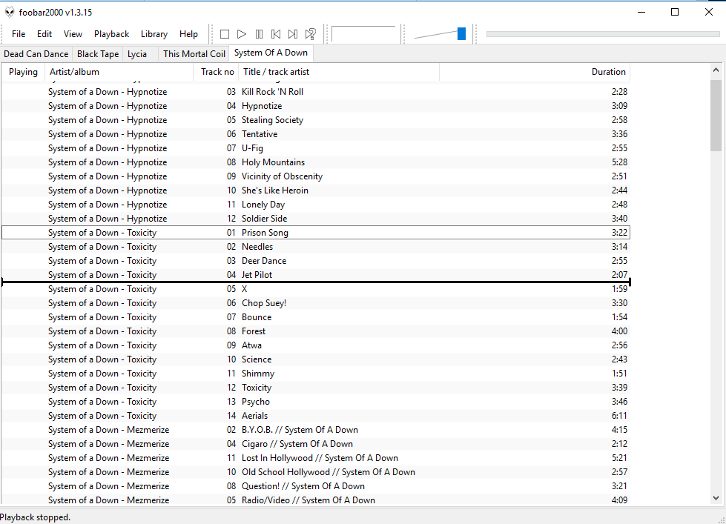Viewport: 726px width, 524px height.
Task: Open the Library menu
Action: point(154,34)
